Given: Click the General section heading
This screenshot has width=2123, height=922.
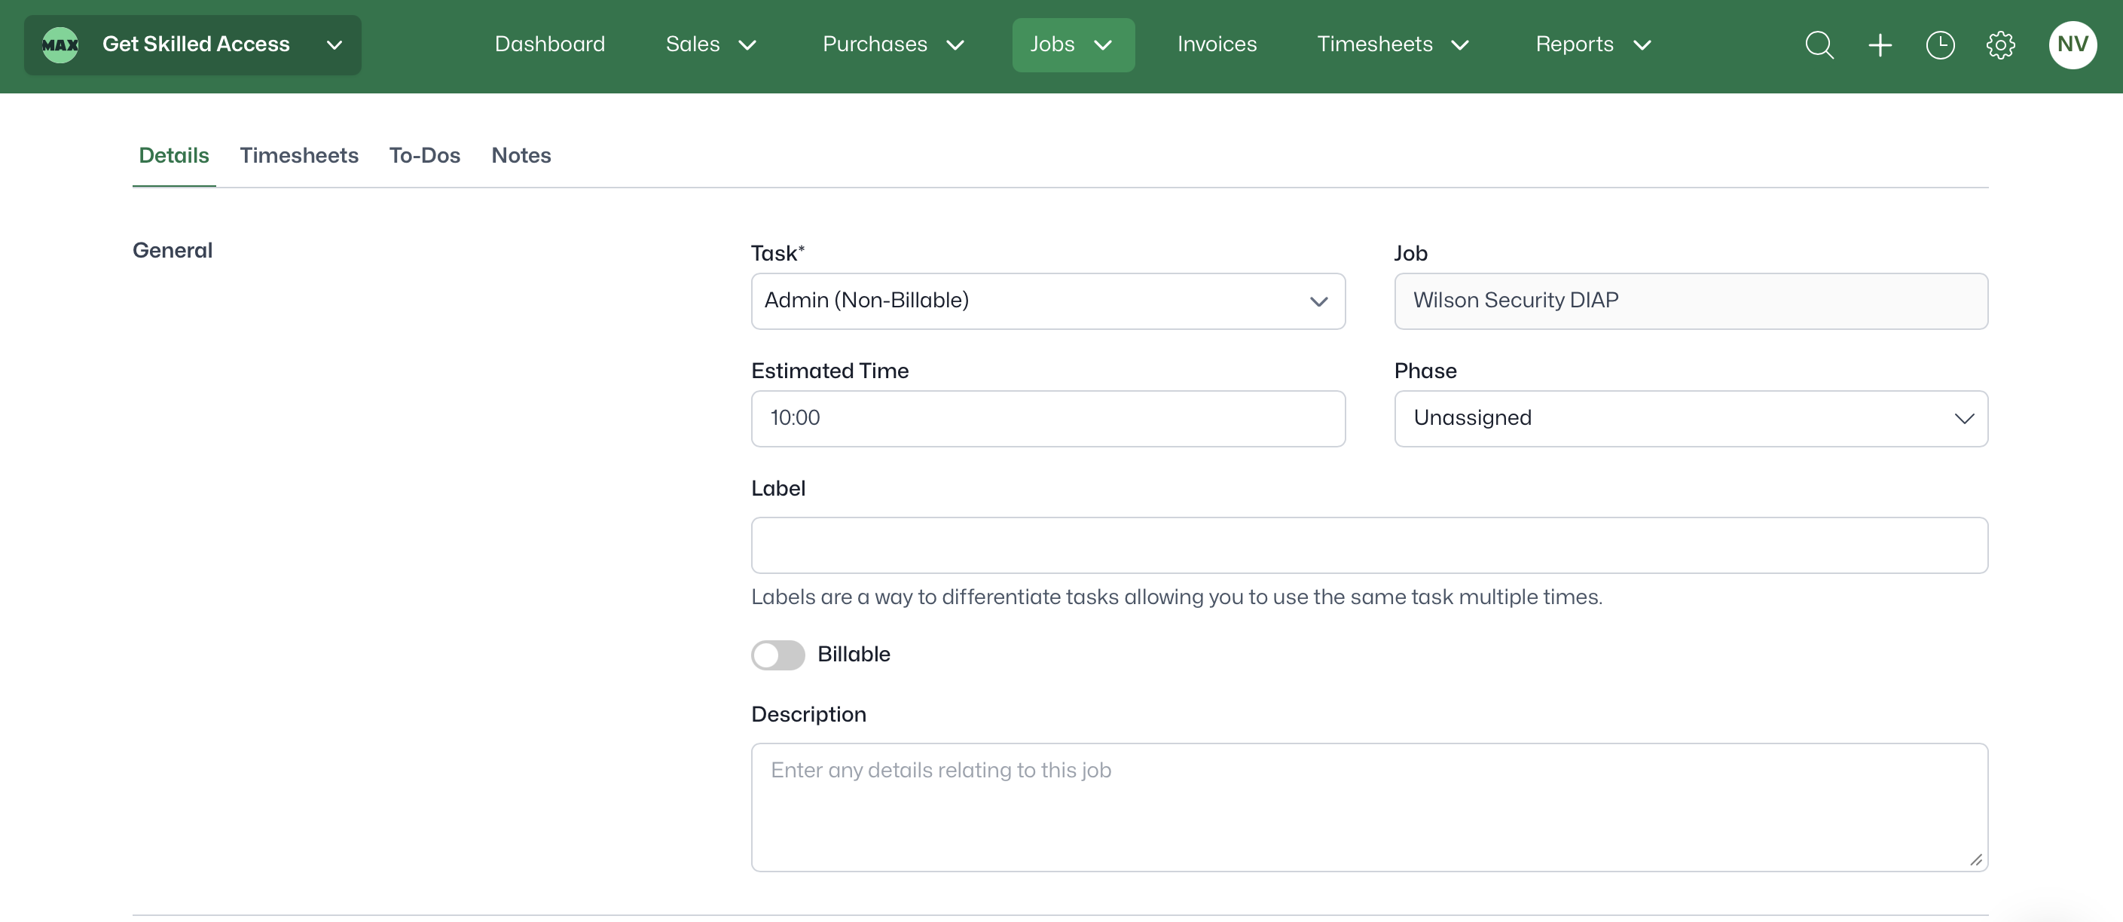Looking at the screenshot, I should [x=173, y=251].
